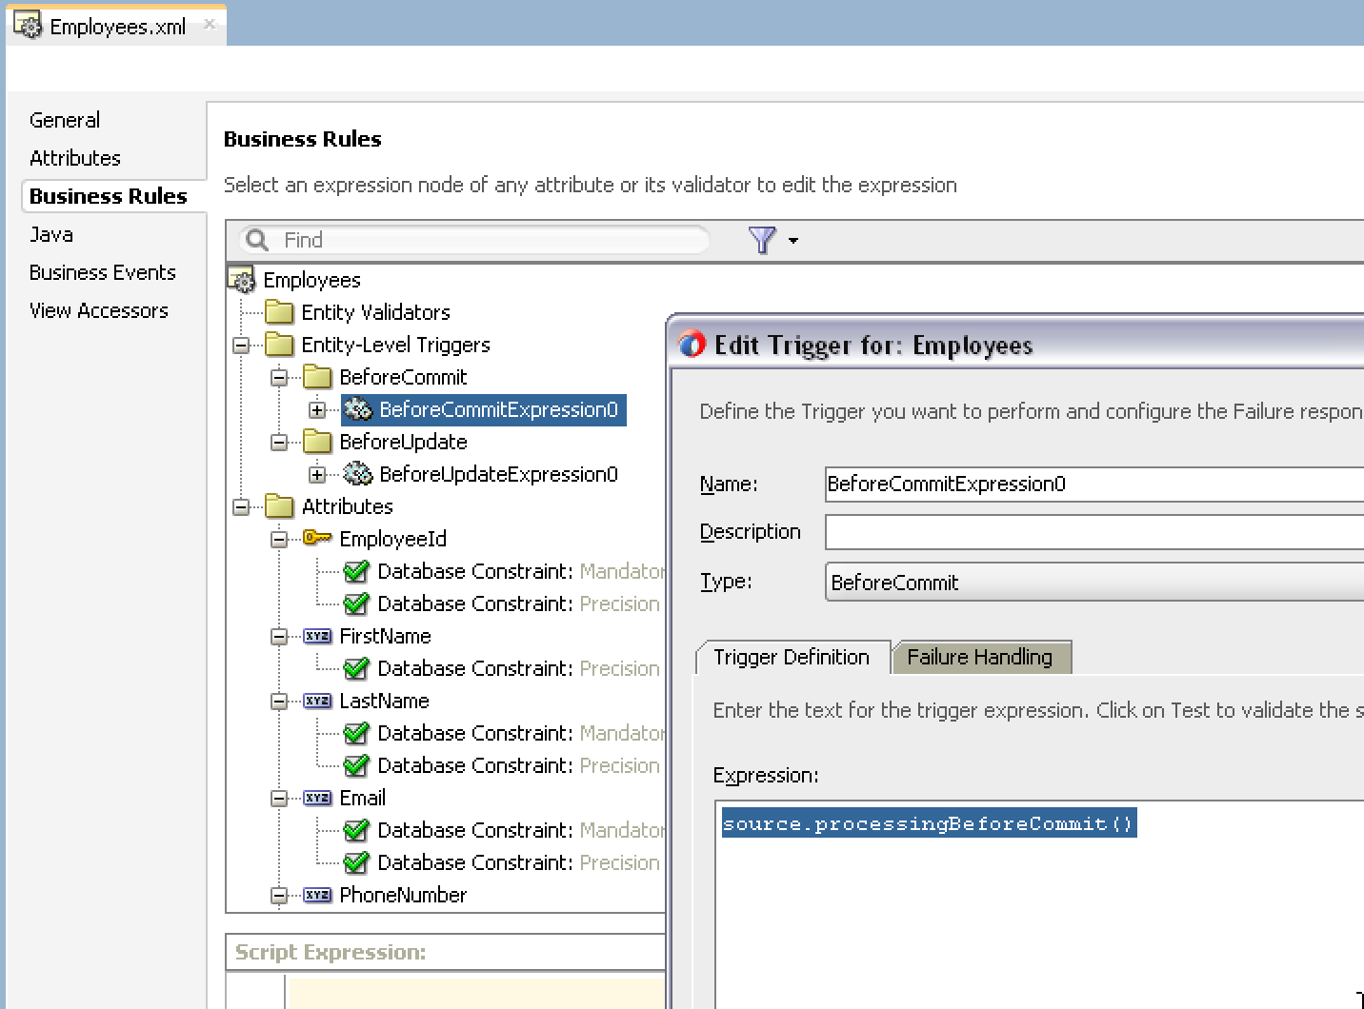Click FirstName Precision constraint check icon

coord(355,668)
